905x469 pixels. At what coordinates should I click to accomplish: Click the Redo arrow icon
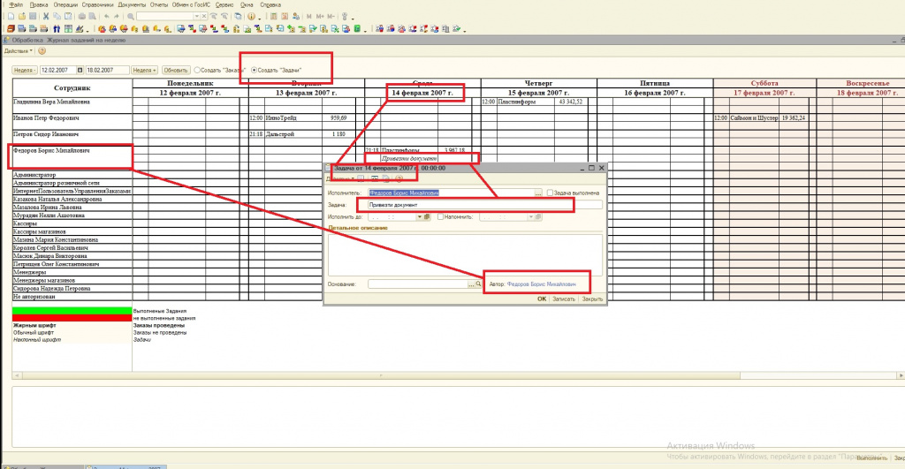point(117,16)
